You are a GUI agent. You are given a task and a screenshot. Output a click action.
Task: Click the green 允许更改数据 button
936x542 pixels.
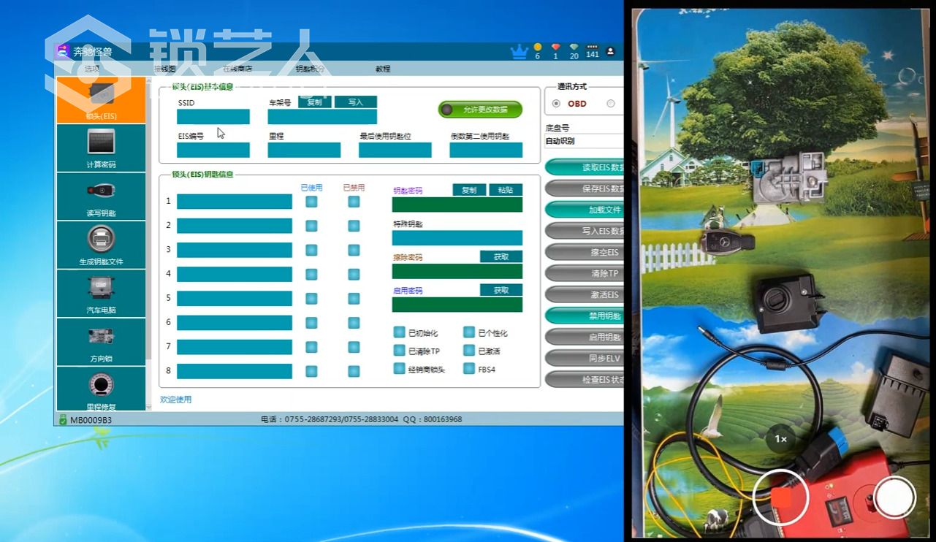[480, 110]
